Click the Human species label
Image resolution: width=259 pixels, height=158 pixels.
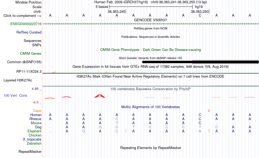[x=36, y=115]
